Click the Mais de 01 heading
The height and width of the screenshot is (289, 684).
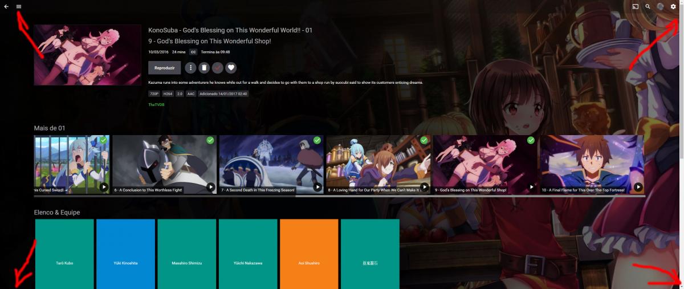[50, 128]
